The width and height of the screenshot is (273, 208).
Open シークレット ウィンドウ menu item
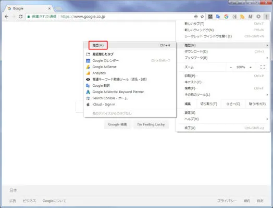click(x=223, y=36)
